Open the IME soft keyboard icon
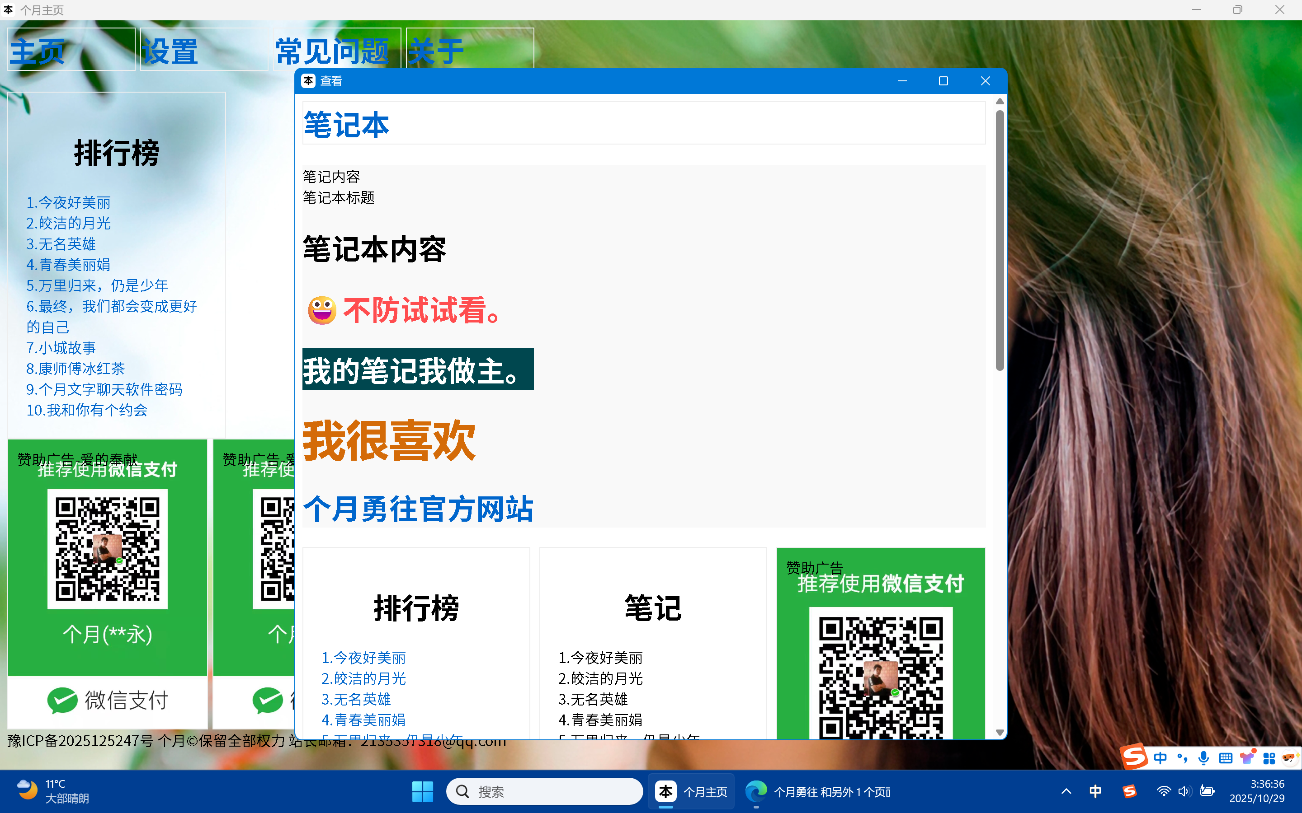The height and width of the screenshot is (813, 1302). [1226, 758]
